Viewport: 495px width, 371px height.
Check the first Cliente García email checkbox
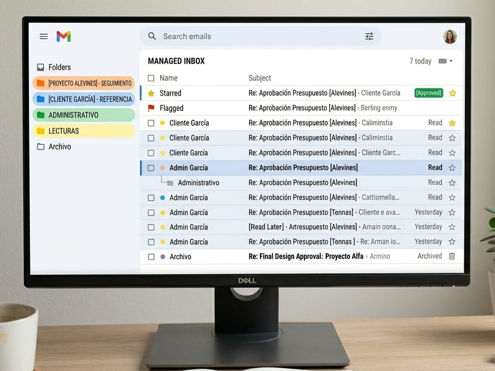click(x=151, y=123)
